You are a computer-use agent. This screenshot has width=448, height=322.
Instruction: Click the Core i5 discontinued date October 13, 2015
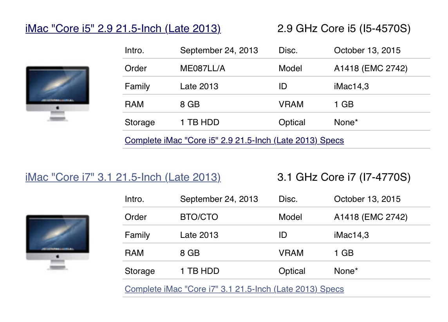[367, 50]
